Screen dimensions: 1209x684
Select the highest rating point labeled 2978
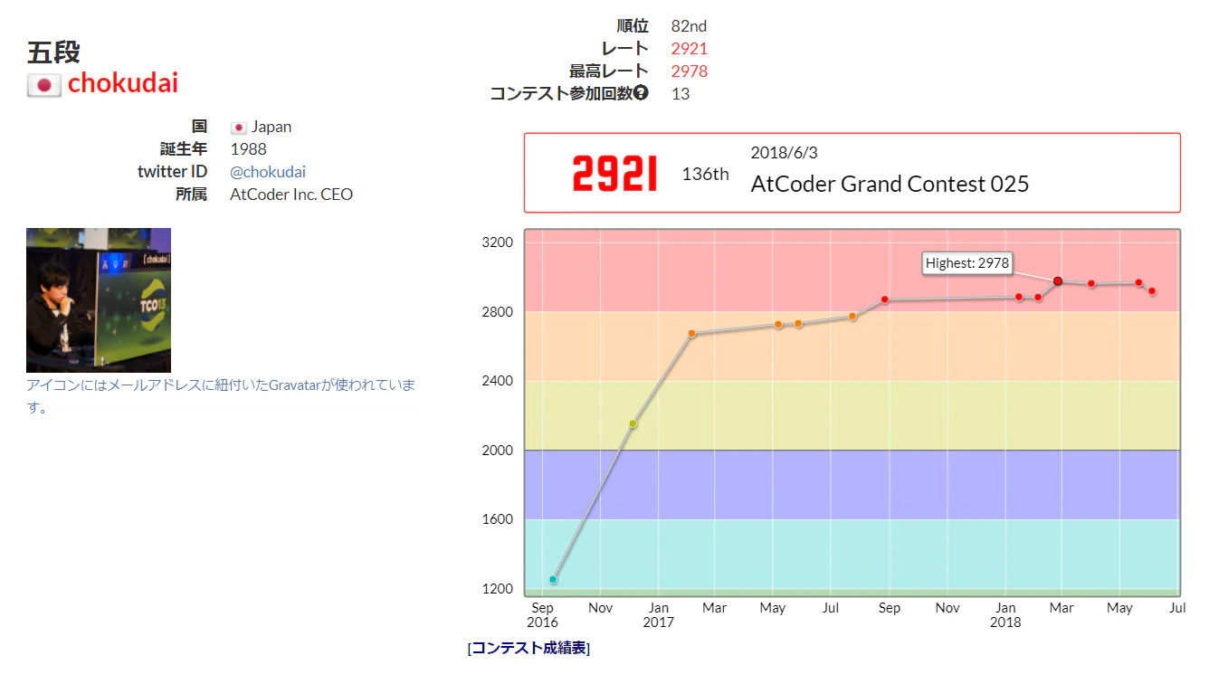pyautogui.click(x=1058, y=281)
